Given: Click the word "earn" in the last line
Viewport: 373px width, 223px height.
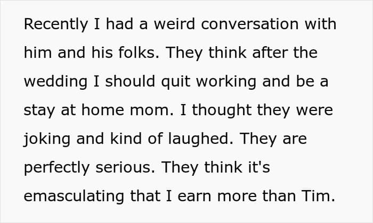Looking at the screenshot, I should pos(194,196).
